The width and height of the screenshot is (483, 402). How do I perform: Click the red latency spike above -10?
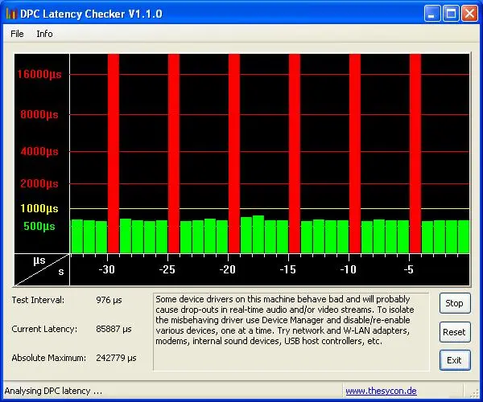coord(355,154)
